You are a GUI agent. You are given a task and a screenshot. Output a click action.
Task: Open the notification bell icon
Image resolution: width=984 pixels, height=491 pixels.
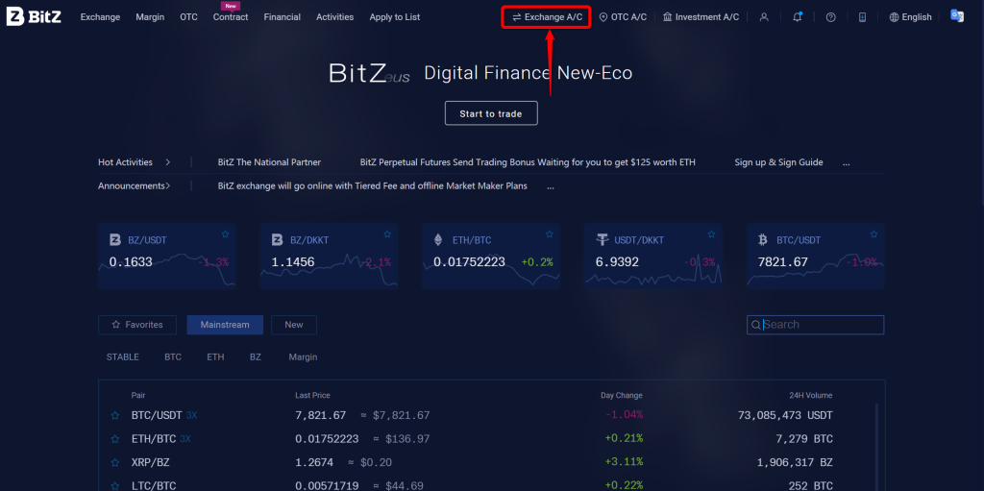click(x=797, y=17)
